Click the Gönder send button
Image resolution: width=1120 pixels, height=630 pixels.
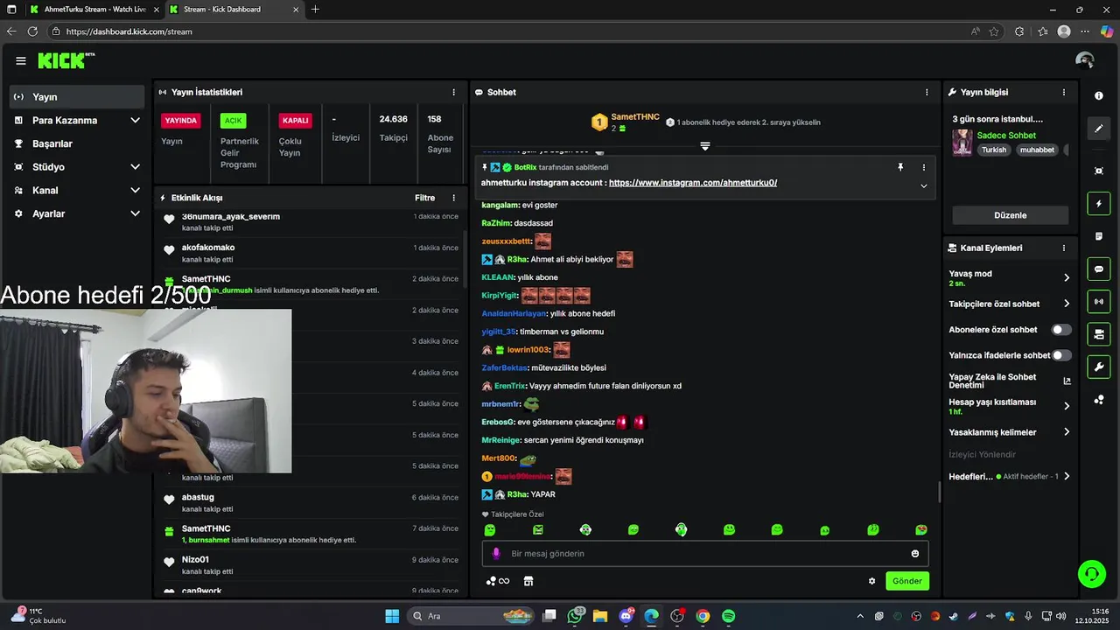click(907, 581)
